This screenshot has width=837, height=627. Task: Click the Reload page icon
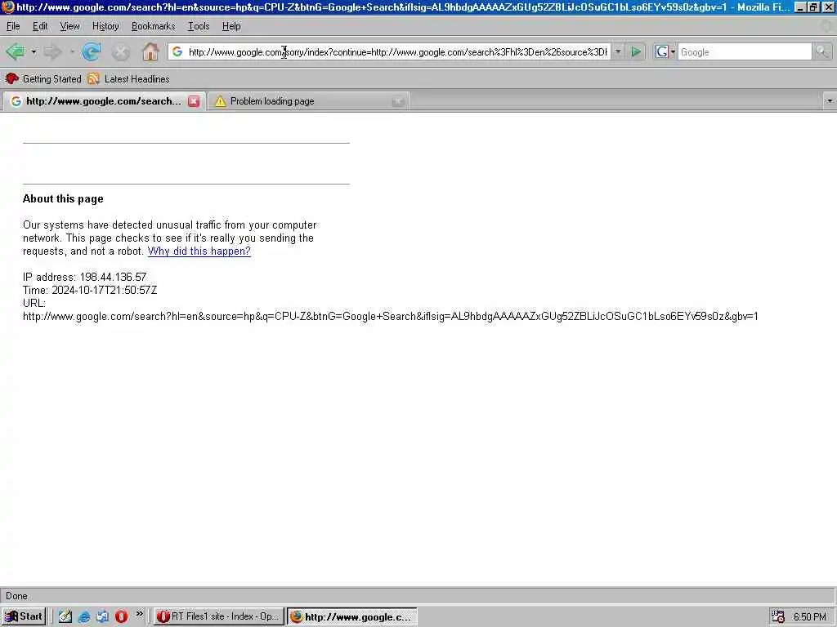[92, 51]
